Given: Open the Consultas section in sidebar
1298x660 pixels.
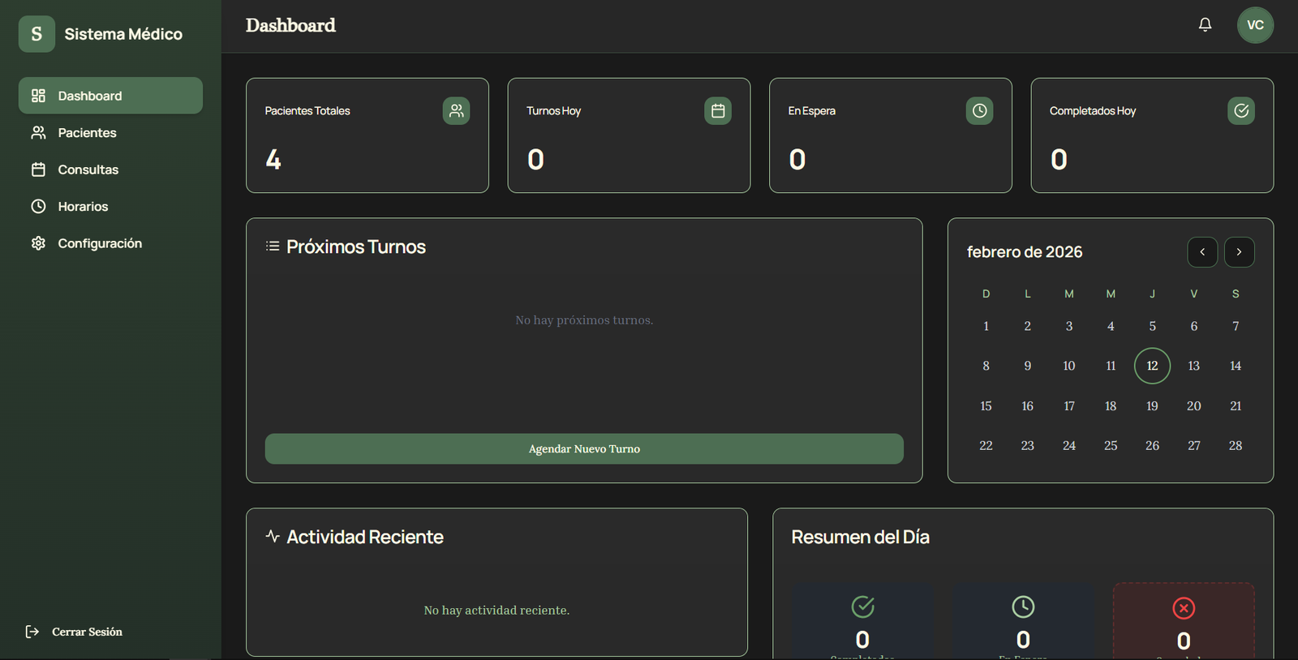Looking at the screenshot, I should pos(88,169).
